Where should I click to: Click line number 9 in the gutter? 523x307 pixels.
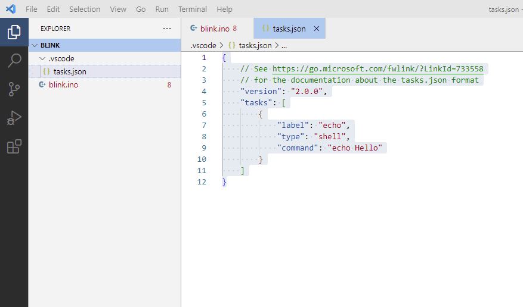click(204, 148)
